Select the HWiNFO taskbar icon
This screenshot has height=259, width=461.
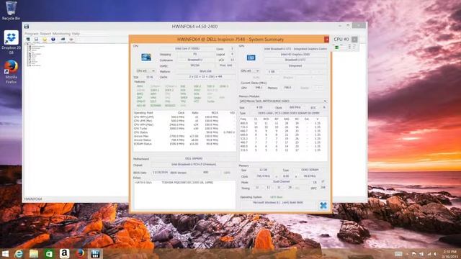pos(95,254)
